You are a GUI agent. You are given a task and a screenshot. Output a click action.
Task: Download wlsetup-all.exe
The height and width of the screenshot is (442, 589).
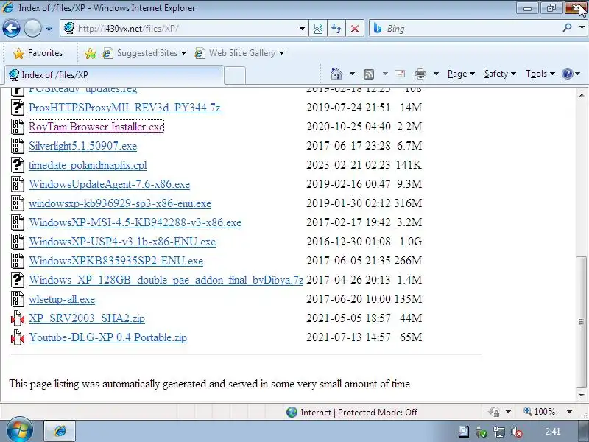pos(62,299)
